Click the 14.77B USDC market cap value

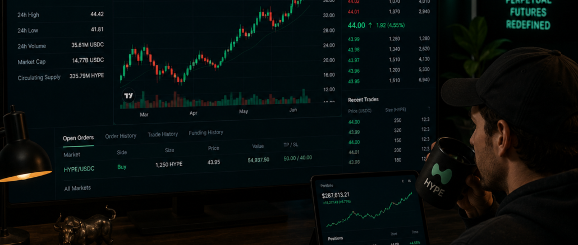coord(88,60)
